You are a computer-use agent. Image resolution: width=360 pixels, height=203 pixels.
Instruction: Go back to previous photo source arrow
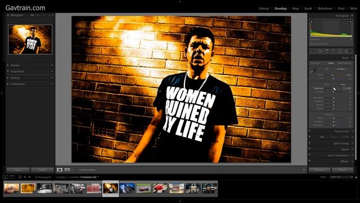(x=25, y=177)
